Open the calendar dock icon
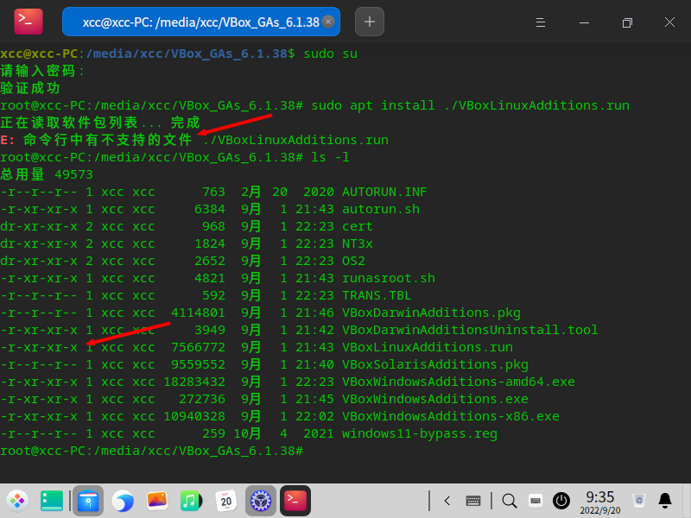 tap(226, 501)
